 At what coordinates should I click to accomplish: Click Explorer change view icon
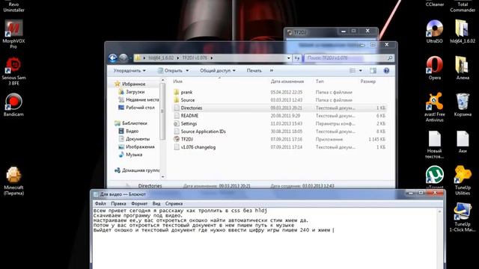[353, 71]
